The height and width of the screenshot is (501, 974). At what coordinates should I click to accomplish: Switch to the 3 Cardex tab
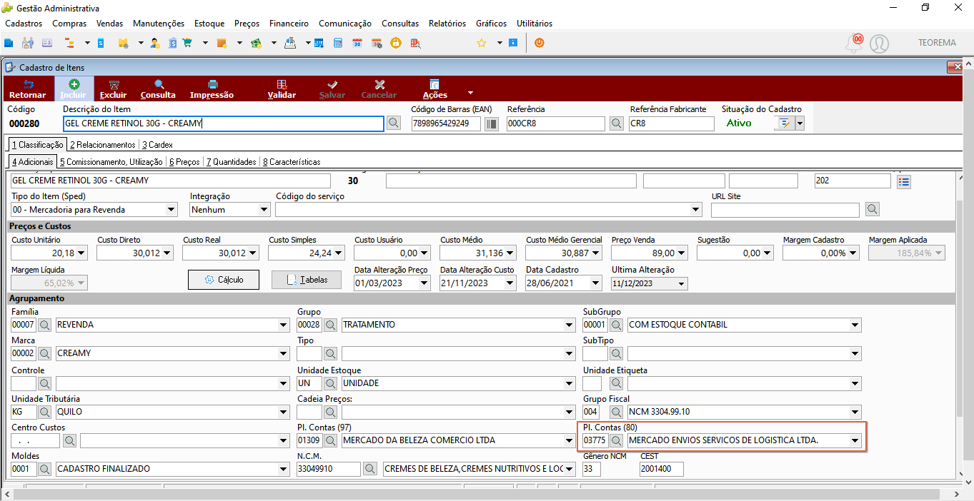click(x=157, y=145)
